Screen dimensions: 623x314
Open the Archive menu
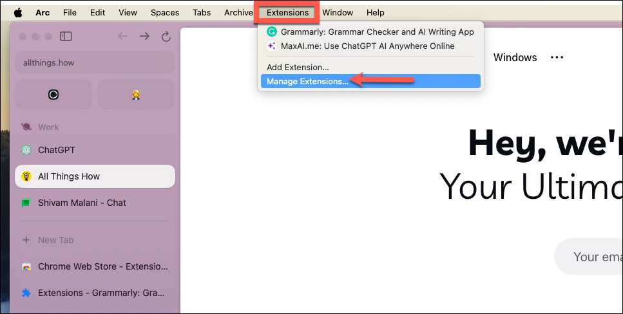pos(238,13)
